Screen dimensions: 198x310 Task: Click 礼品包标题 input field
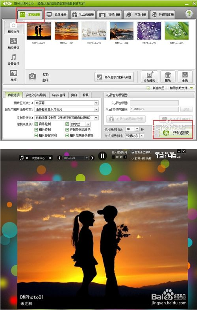point(154,103)
